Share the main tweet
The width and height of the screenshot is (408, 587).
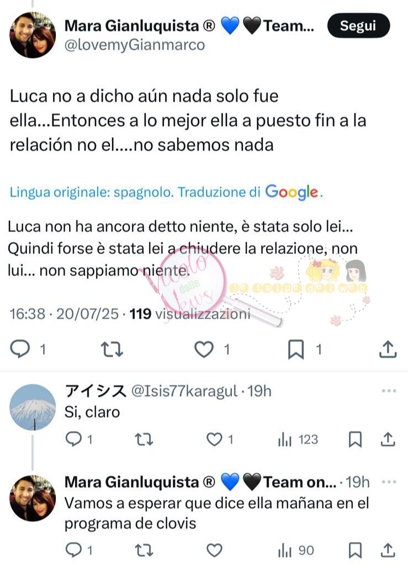point(388,350)
